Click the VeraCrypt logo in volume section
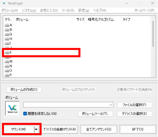Viewport: 158px width, 137px height. tap(12, 108)
